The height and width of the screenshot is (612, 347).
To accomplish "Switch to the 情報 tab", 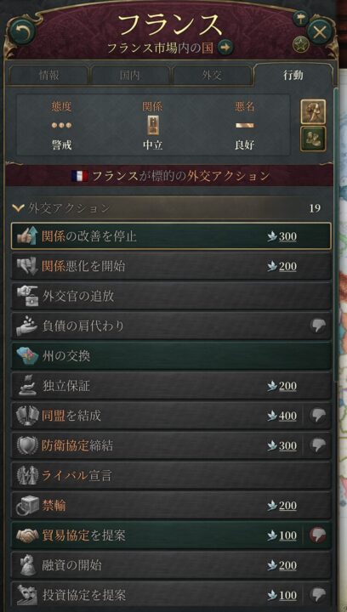I will [x=48, y=76].
